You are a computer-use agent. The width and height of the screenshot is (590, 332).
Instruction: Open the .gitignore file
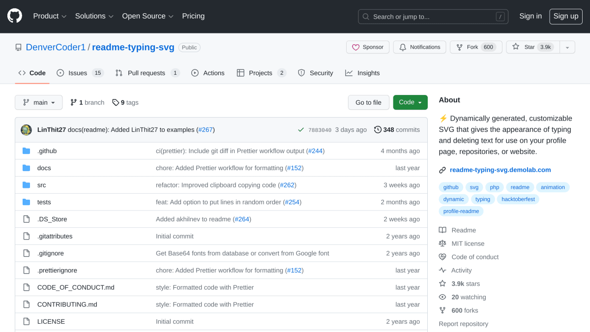51,253
